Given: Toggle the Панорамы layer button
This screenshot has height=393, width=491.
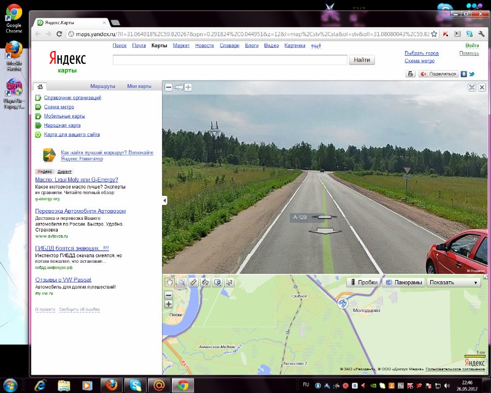Looking at the screenshot, I should (x=404, y=282).
